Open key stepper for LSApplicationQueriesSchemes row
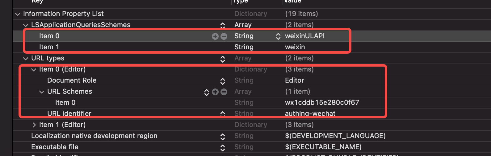 (x=222, y=25)
